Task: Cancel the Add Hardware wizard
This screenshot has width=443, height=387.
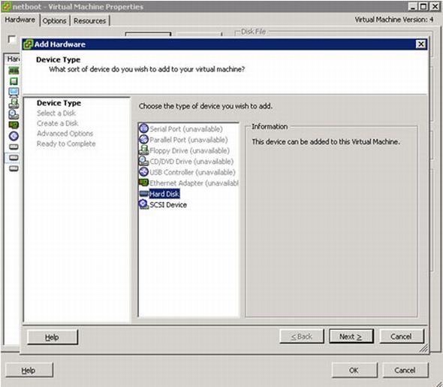Action: (401, 337)
